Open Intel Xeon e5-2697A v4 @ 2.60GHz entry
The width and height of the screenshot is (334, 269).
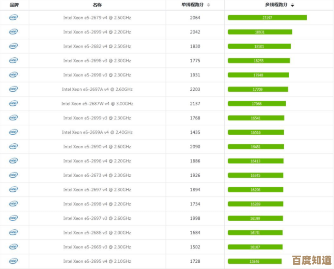97,89
